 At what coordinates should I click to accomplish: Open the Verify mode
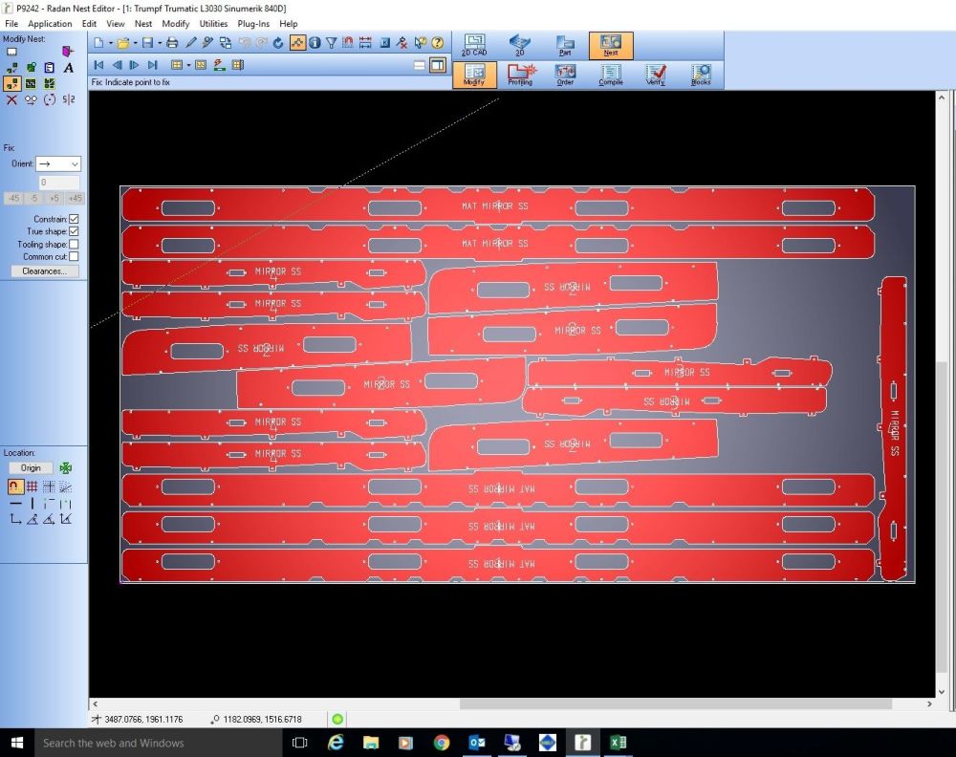(655, 74)
